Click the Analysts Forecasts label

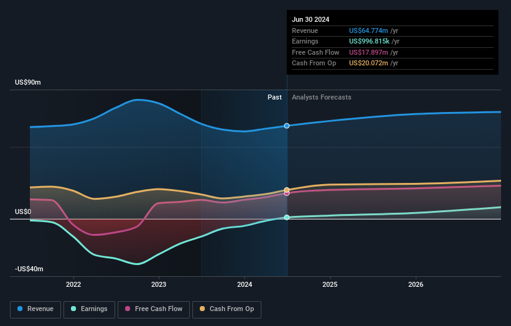tap(322, 97)
